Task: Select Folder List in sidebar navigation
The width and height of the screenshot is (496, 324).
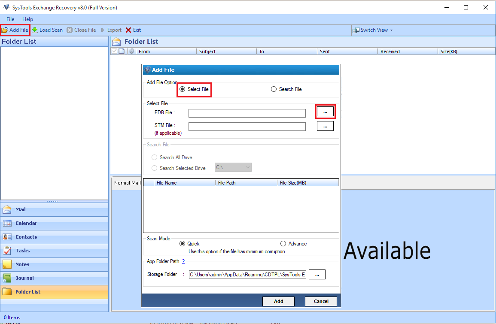Action: point(55,292)
